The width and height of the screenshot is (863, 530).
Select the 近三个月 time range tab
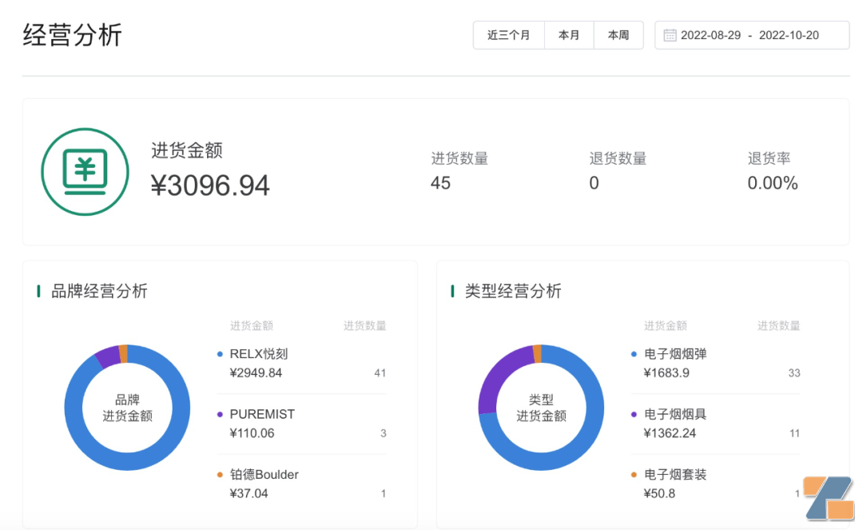coord(509,35)
